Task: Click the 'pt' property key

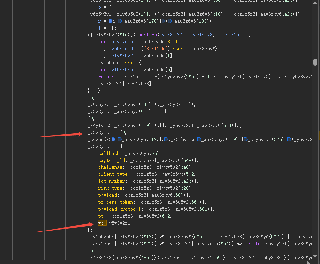Action: (101, 216)
